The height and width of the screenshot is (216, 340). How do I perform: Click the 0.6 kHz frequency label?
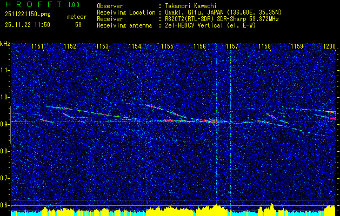point(4,205)
